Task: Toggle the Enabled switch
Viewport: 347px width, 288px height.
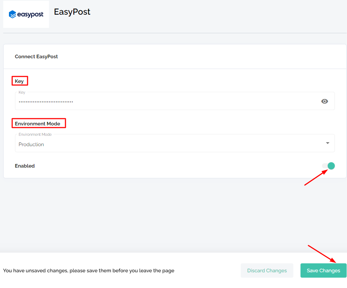Action: point(328,166)
